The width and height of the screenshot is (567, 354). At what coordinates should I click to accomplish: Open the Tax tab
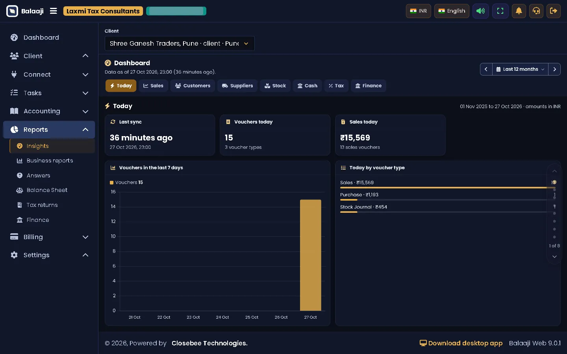(x=336, y=86)
